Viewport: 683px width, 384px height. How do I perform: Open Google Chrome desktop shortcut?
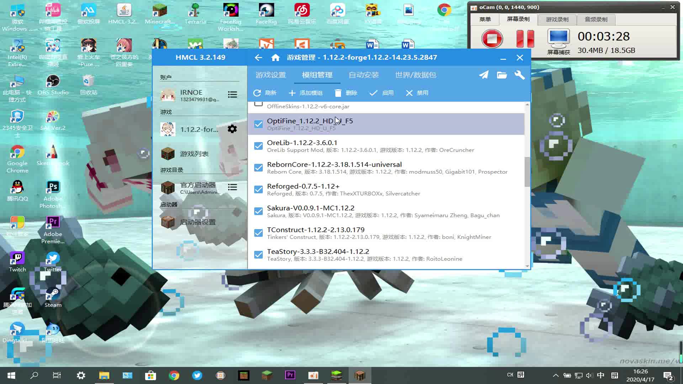tap(17, 159)
